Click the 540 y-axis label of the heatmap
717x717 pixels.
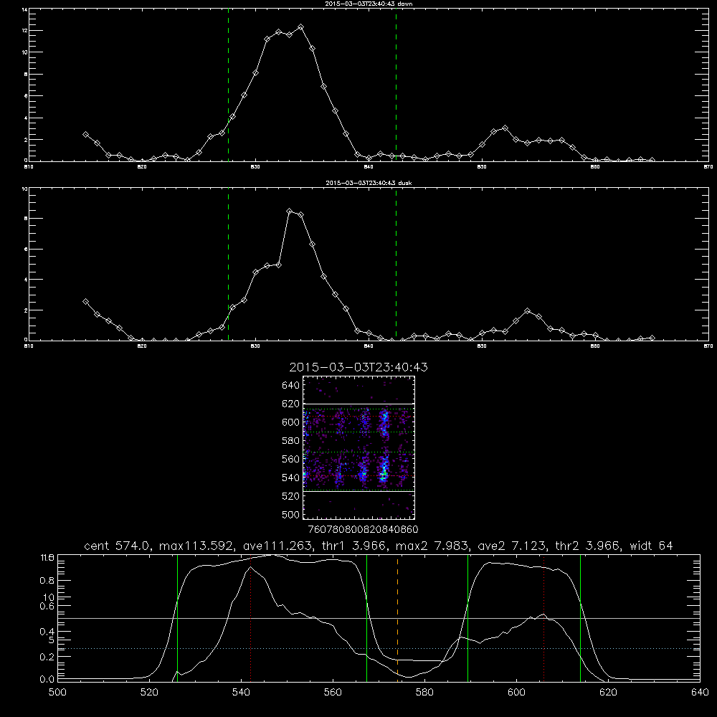tap(291, 478)
